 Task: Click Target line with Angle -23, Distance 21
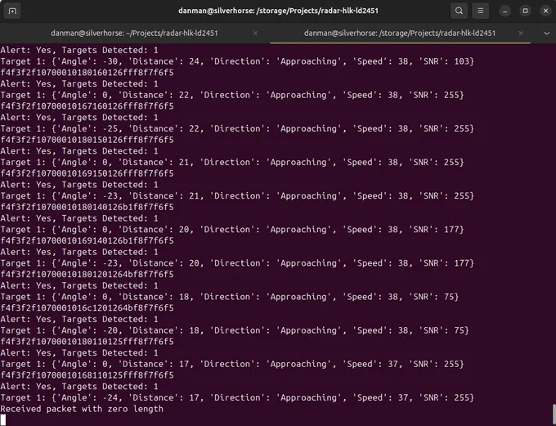[237, 195]
